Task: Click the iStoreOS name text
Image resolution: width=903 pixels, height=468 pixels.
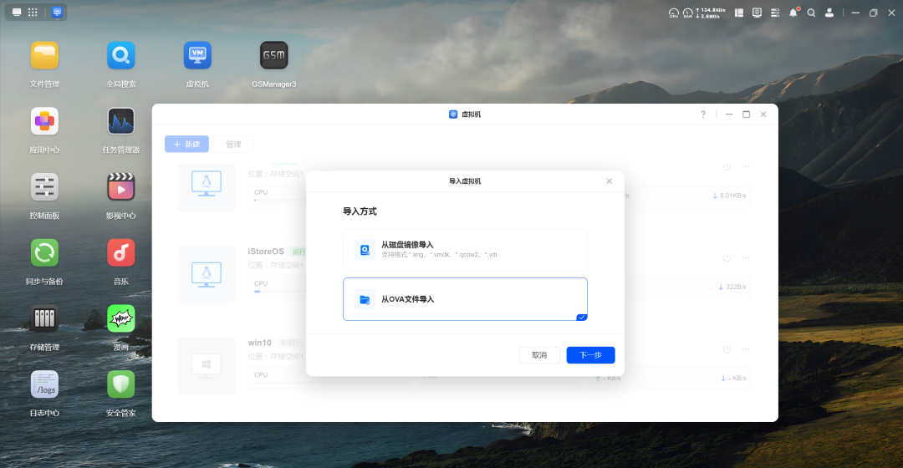Action: tap(266, 252)
